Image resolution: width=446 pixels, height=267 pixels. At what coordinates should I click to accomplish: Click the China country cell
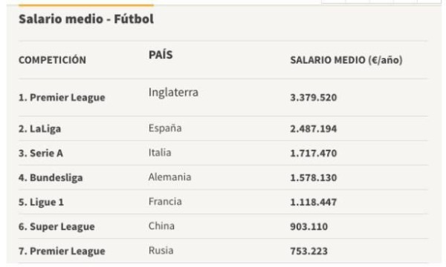161,226
